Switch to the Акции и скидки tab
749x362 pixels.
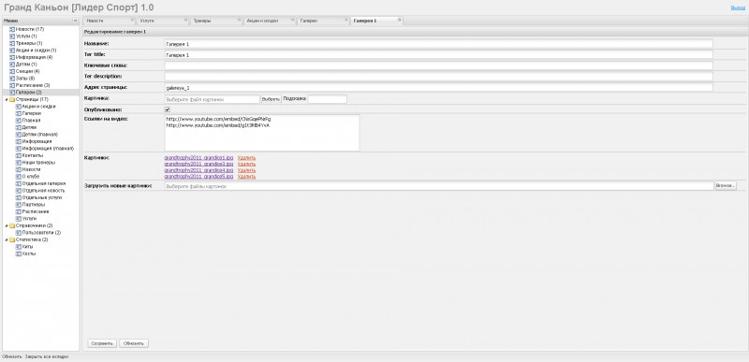270,21
